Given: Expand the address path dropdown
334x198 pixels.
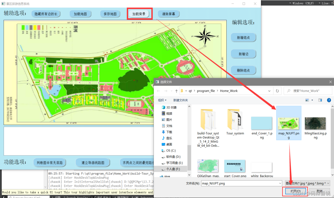Looking at the screenshot, I should [269, 91].
